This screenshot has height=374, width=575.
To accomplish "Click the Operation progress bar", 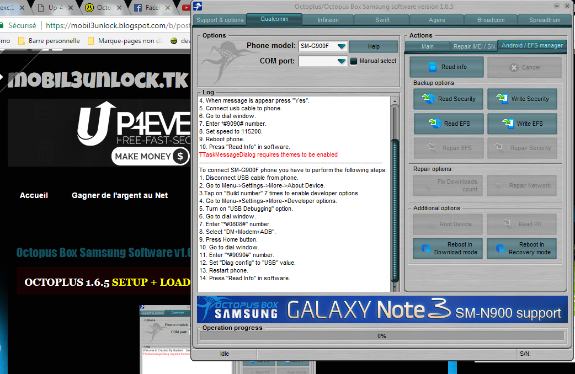I will tap(381, 336).
